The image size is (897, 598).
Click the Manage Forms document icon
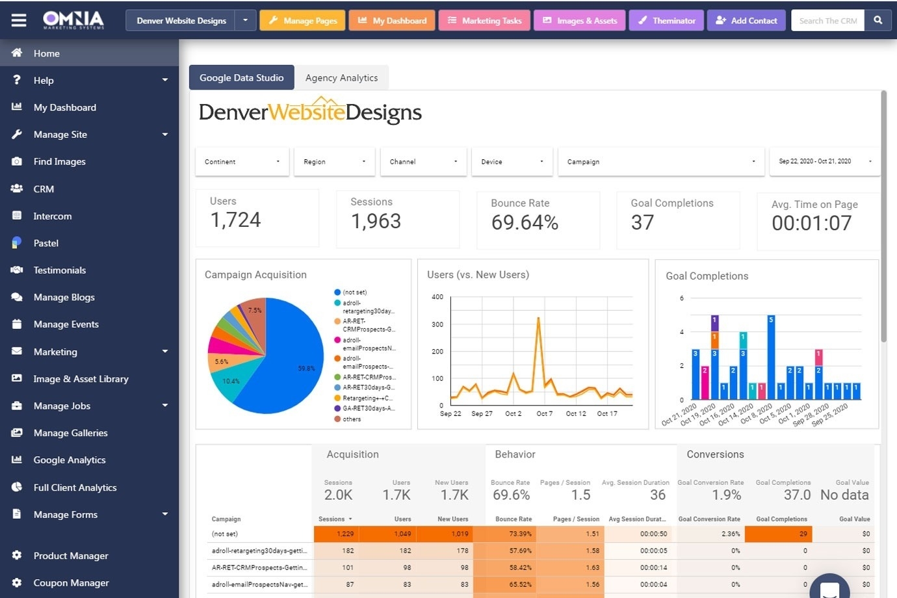coord(17,514)
